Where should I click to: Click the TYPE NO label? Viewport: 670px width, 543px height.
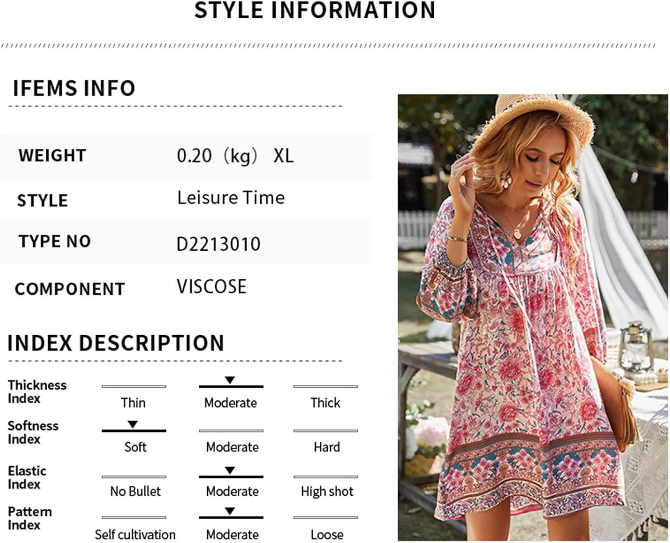click(x=54, y=241)
